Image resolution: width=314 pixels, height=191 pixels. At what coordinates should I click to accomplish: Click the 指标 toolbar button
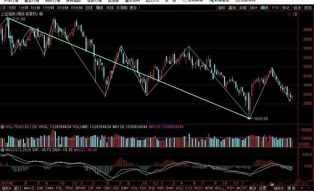point(222,8)
